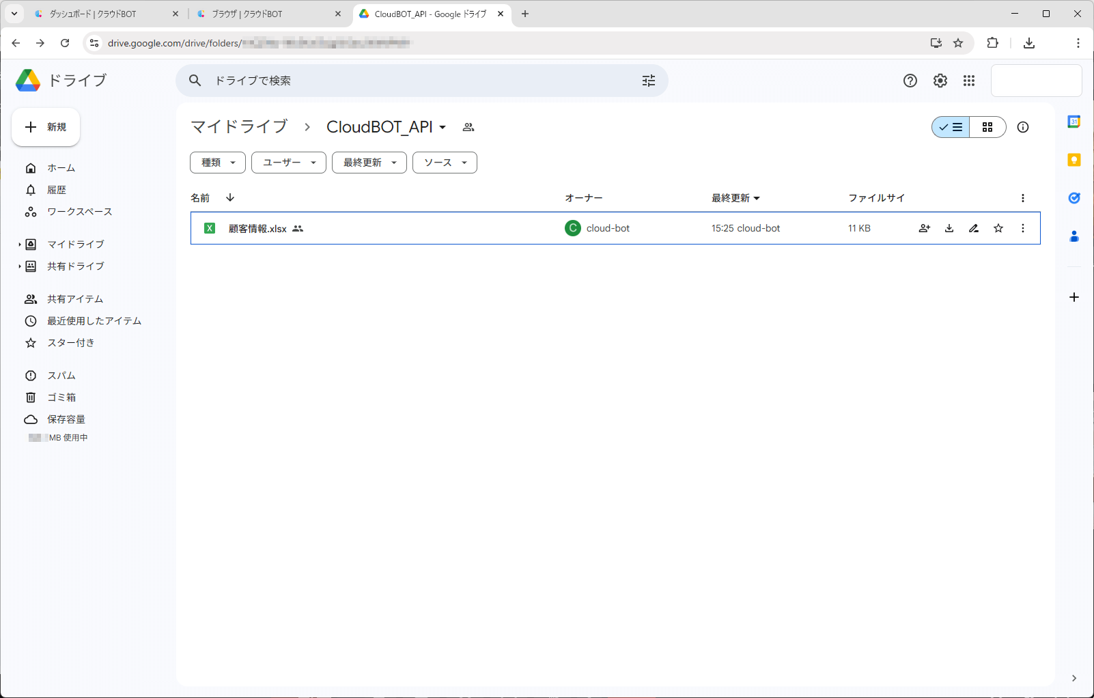Expand マイドライブ tree in sidebar
This screenshot has height=698, width=1094.
pos(19,245)
